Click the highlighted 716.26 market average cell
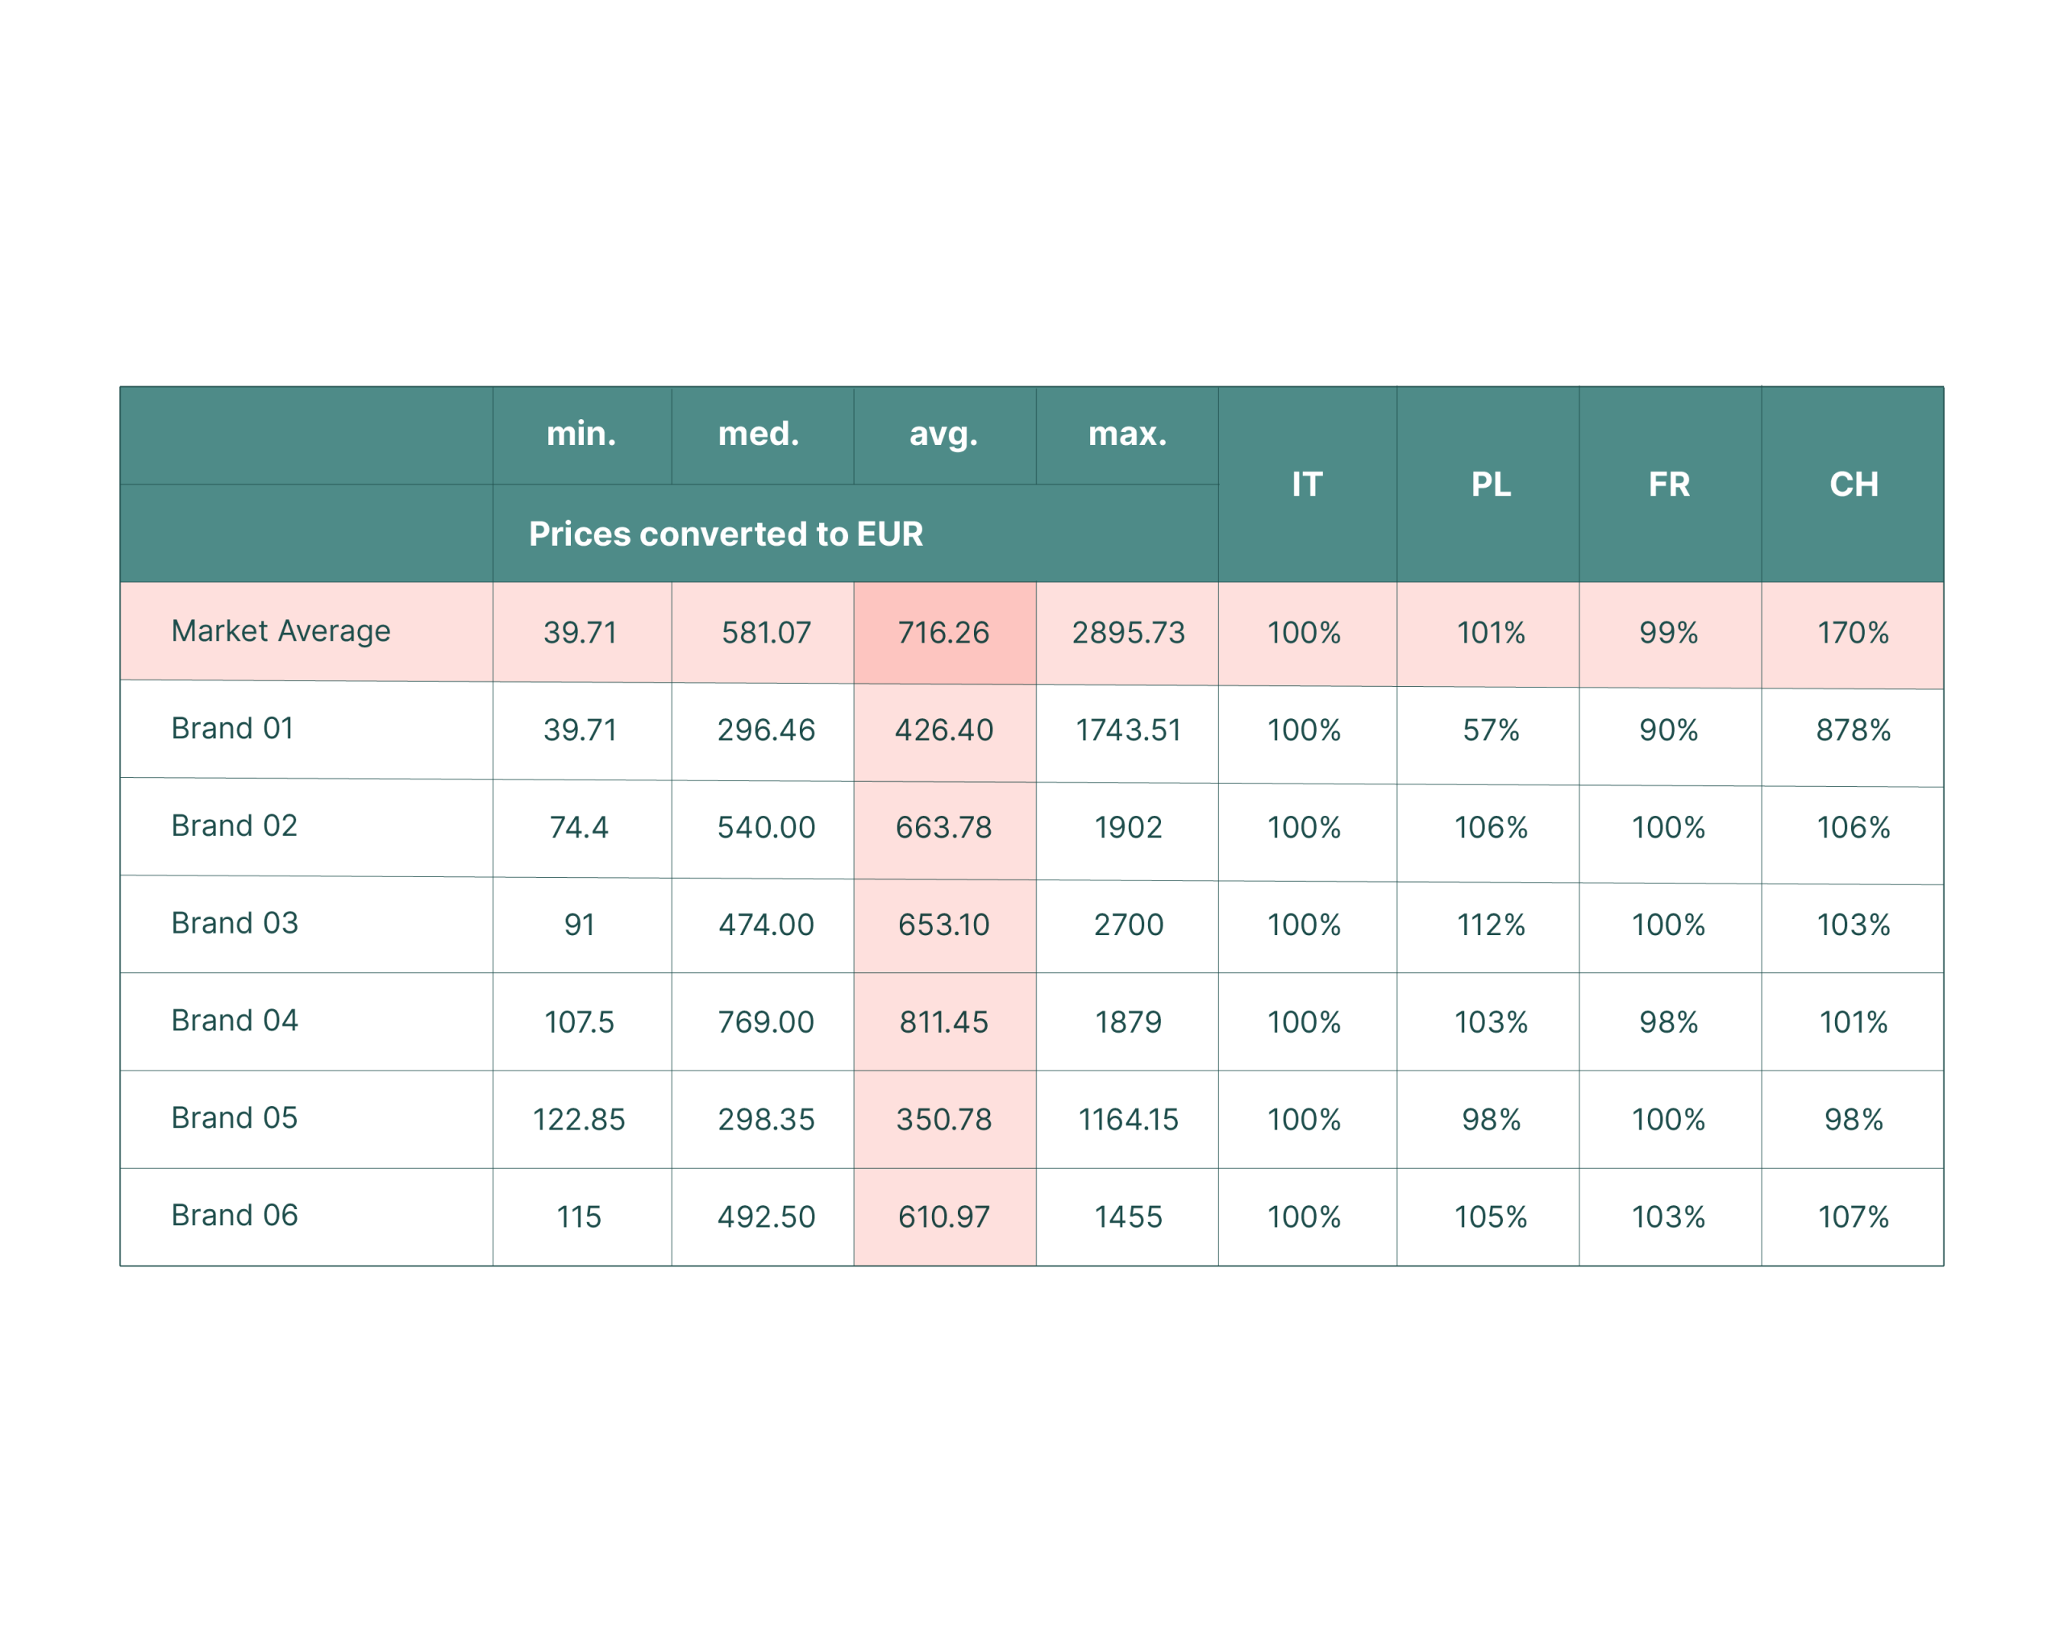Image resolution: width=2064 pixels, height=1651 pixels. coord(943,633)
